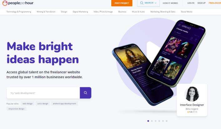Open the Technology & Programming category
This screenshot has height=129, width=221.
(x=19, y=12)
